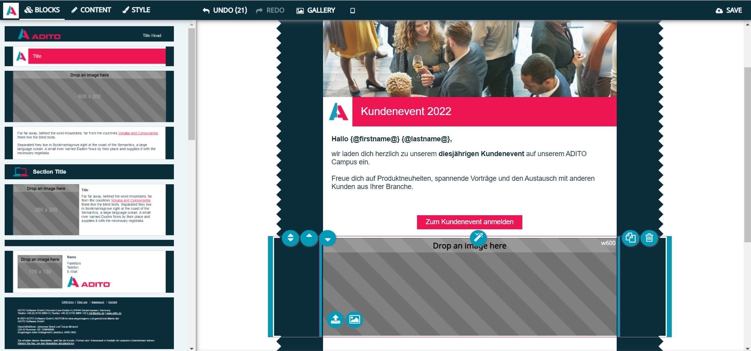Click blocks panel scroll up arrow
751x351 pixels.
(x=191, y=25)
